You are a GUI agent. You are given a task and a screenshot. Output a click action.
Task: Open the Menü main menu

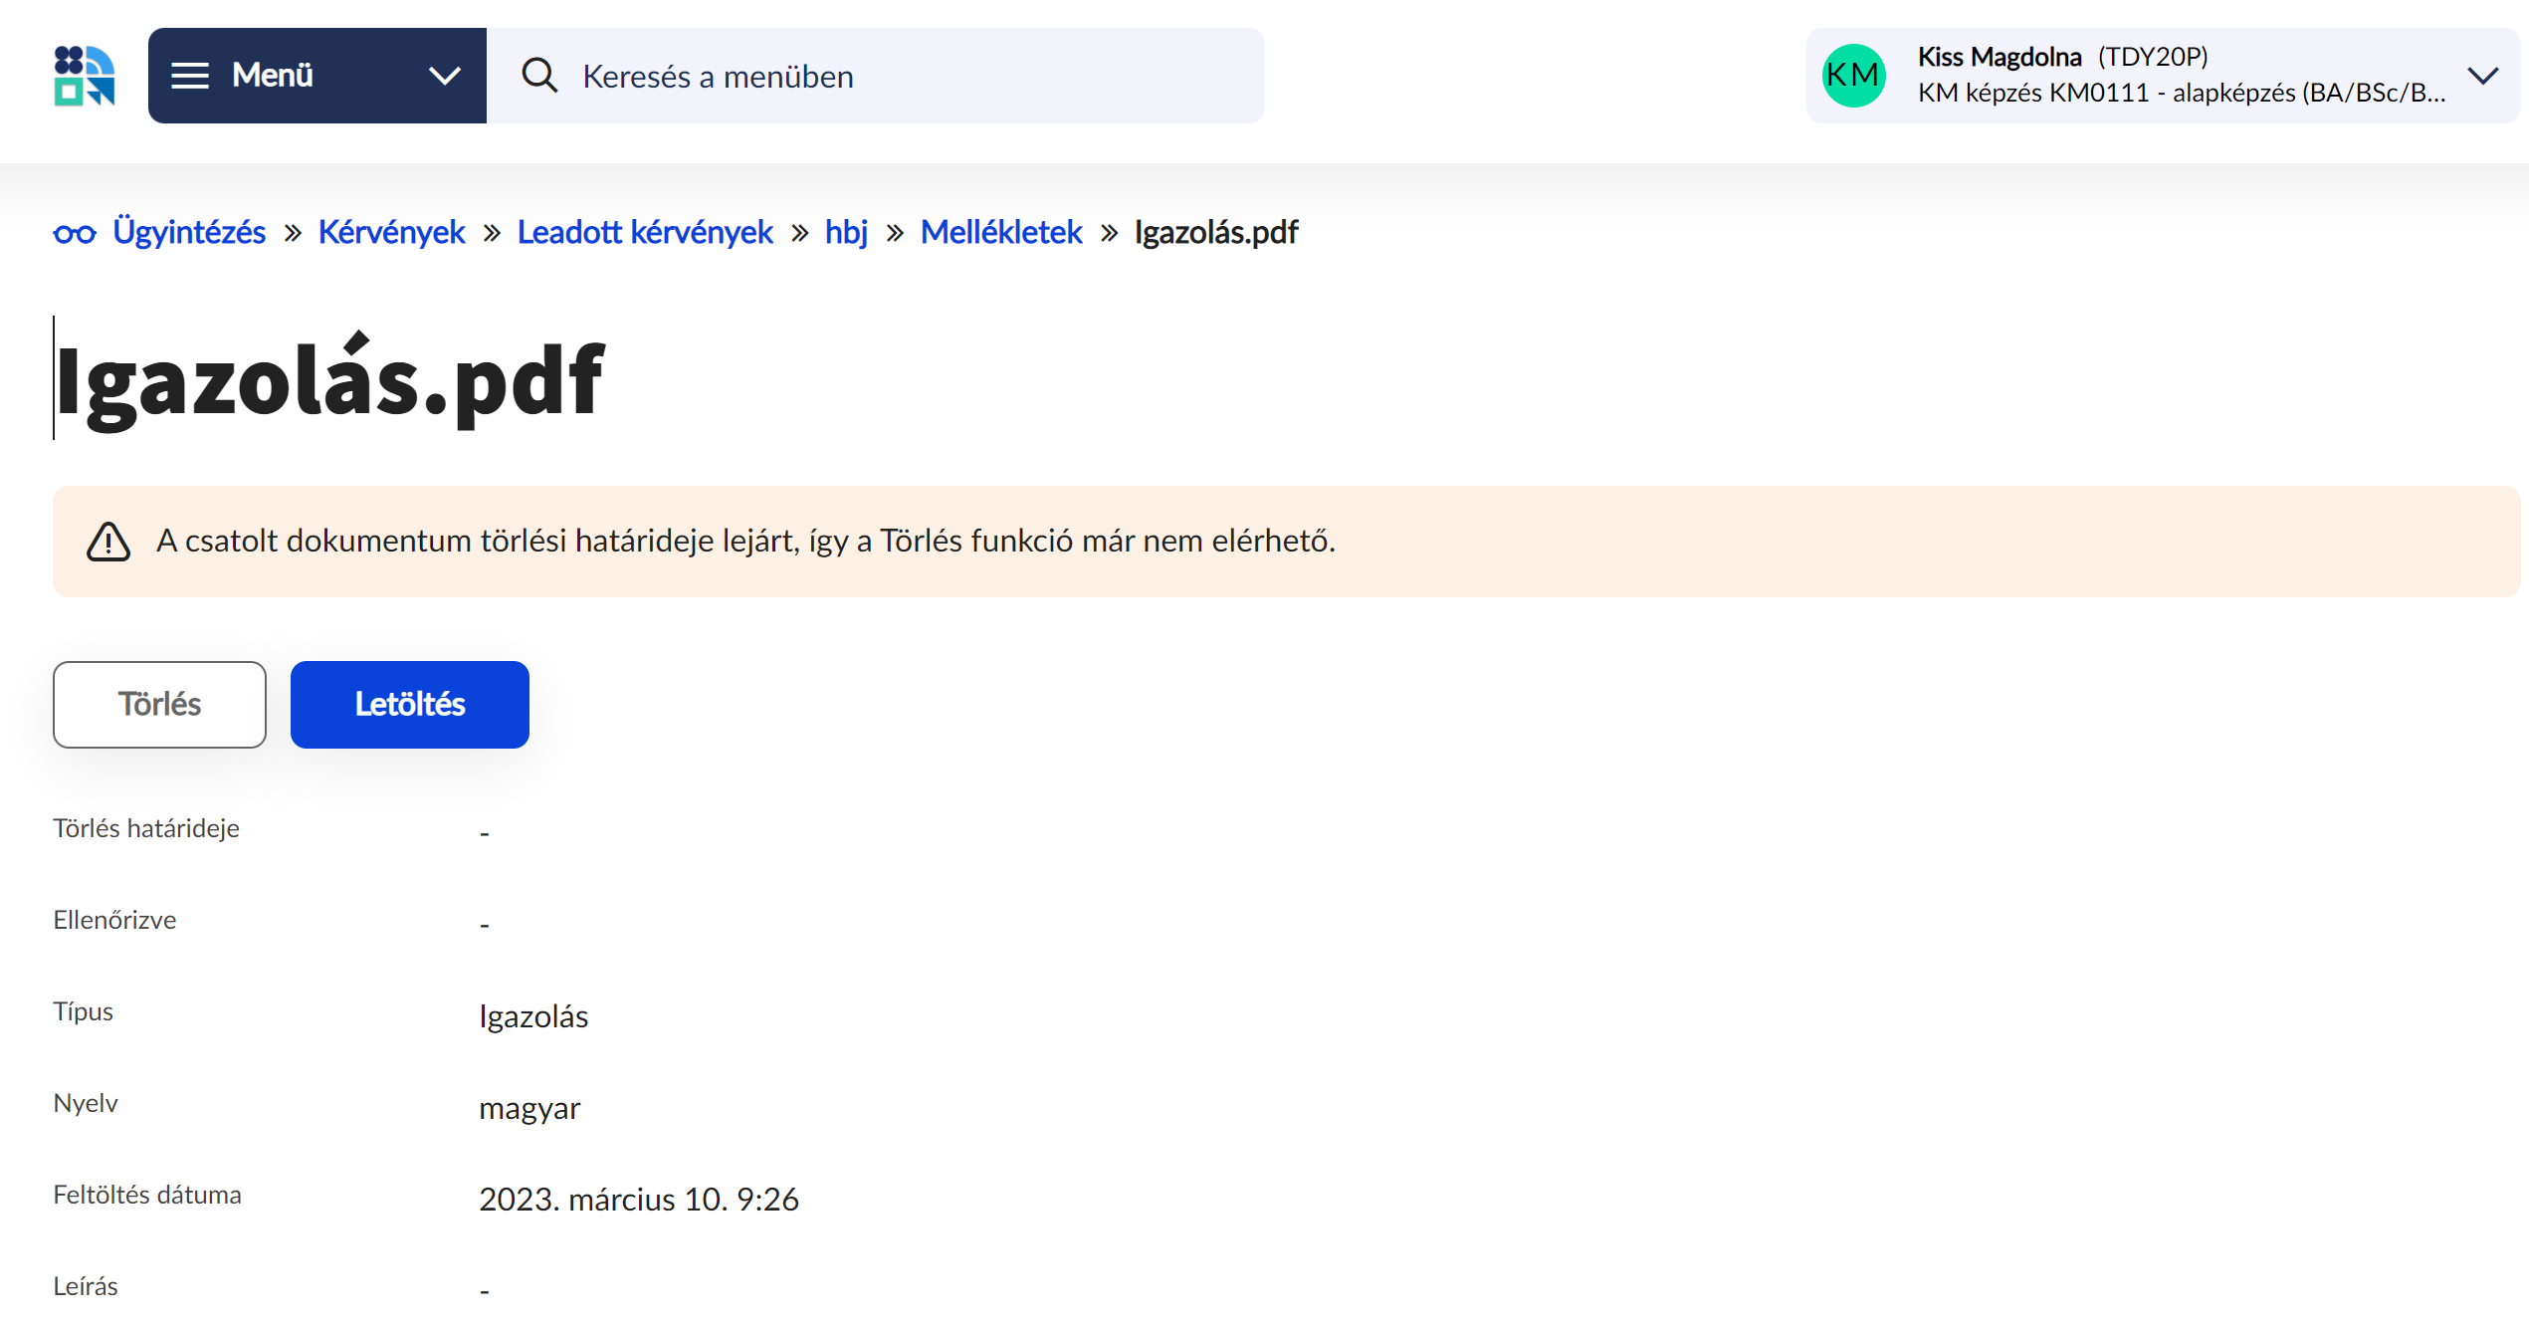click(272, 76)
